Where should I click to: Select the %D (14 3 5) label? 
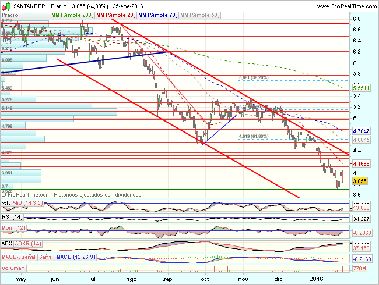pos(28,203)
